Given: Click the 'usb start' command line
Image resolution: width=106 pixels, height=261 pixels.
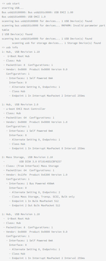Looking at the screenshot, I should (10, 4).
